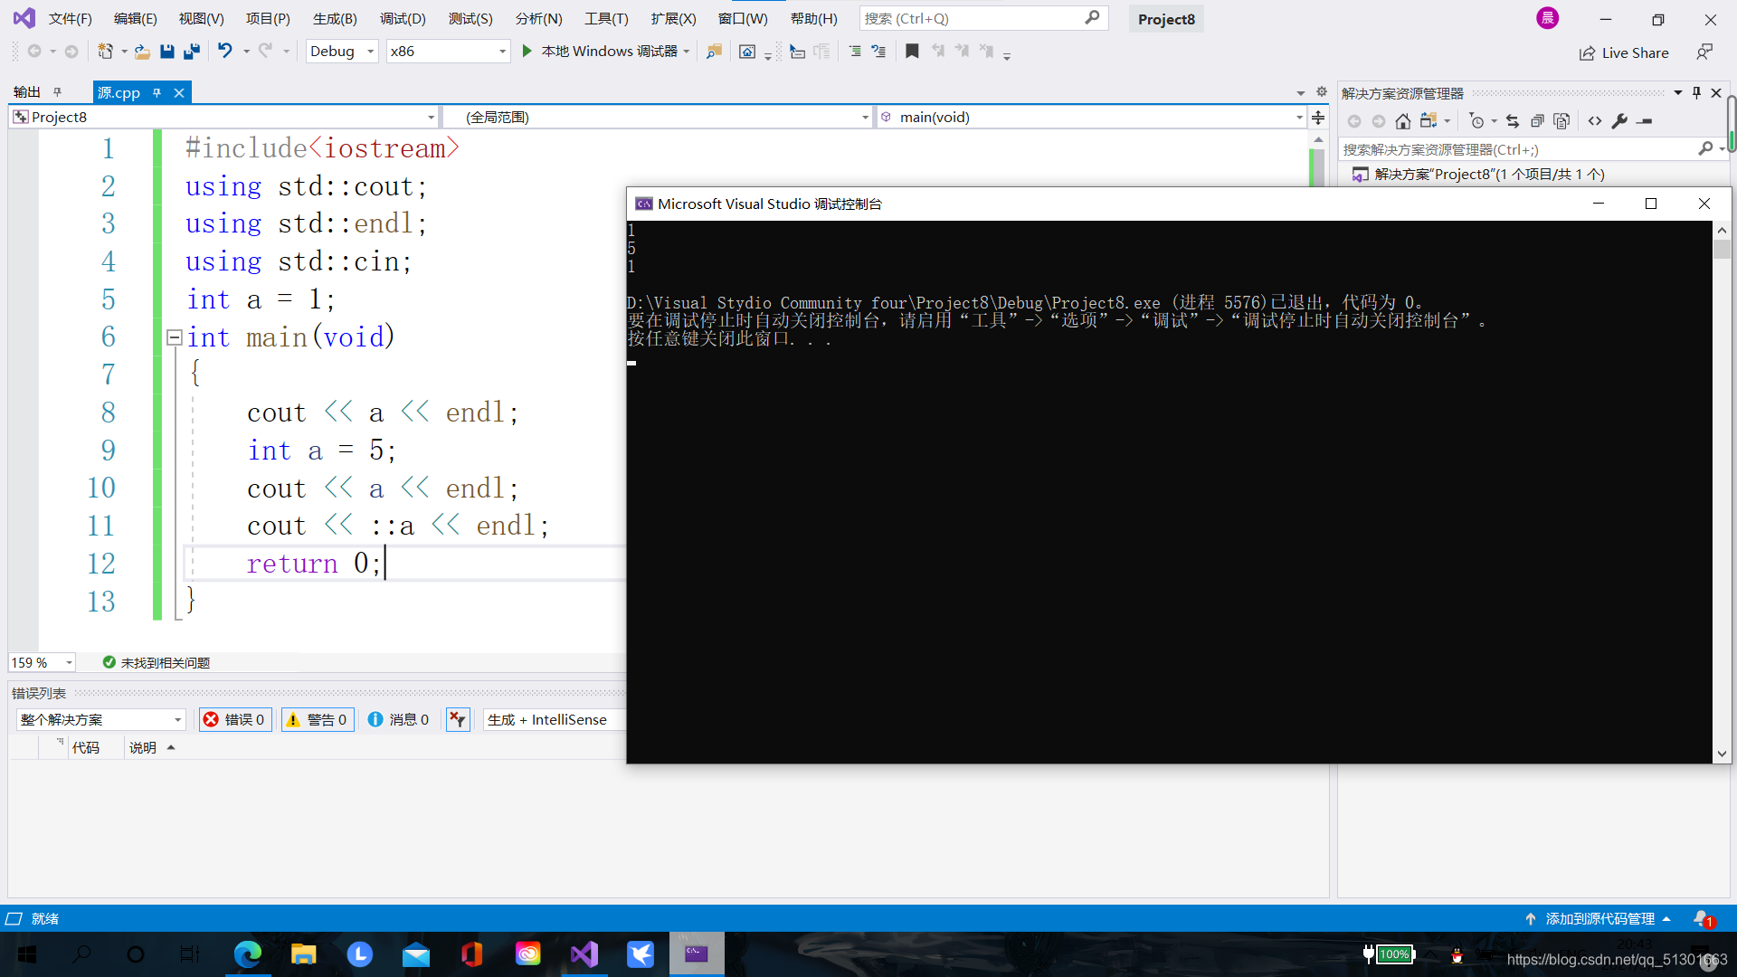Click the 未找到相关问题 status indicator
This screenshot has height=977, width=1737.
[x=157, y=663]
